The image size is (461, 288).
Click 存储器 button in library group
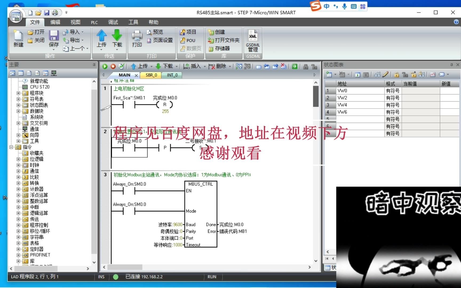click(219, 49)
